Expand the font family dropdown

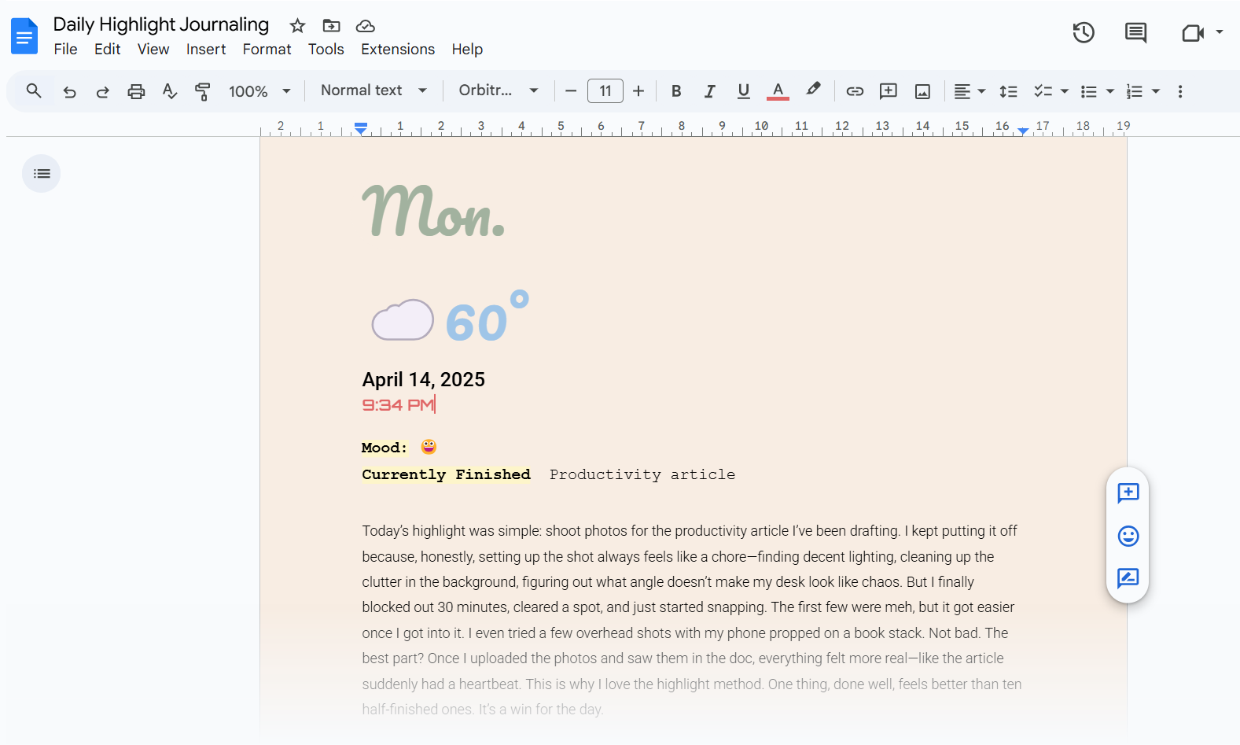point(499,90)
